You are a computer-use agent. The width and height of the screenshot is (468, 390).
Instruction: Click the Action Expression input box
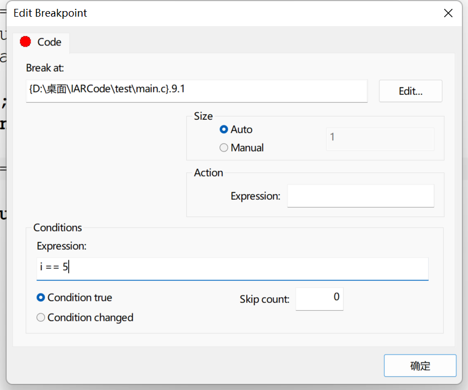(360, 196)
